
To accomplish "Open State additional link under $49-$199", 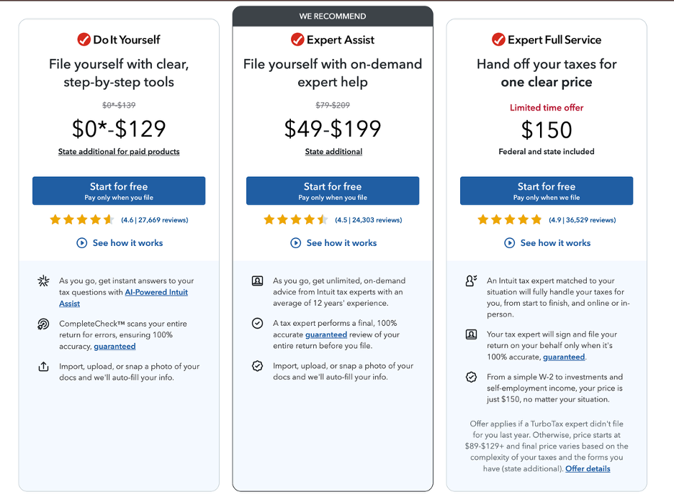I will pyautogui.click(x=333, y=152).
